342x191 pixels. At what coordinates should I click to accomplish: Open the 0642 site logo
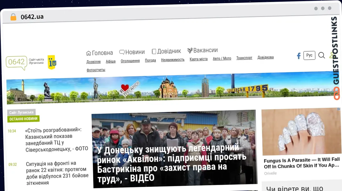(25, 62)
